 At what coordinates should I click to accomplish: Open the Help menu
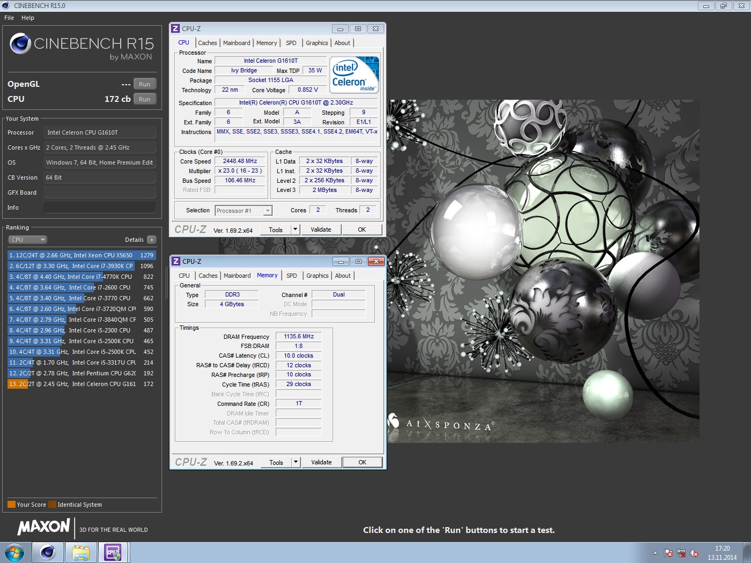(28, 18)
